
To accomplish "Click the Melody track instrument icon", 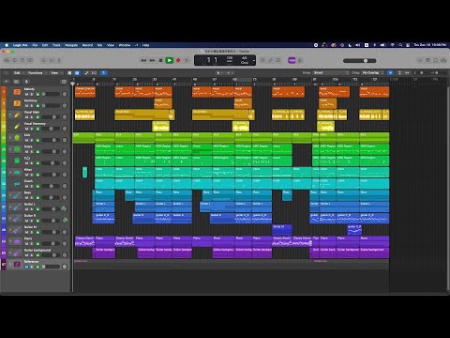I will tap(17, 92).
